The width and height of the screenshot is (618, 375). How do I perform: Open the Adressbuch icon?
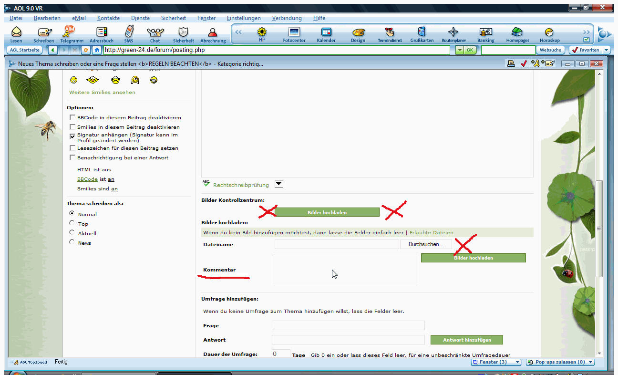point(101,33)
